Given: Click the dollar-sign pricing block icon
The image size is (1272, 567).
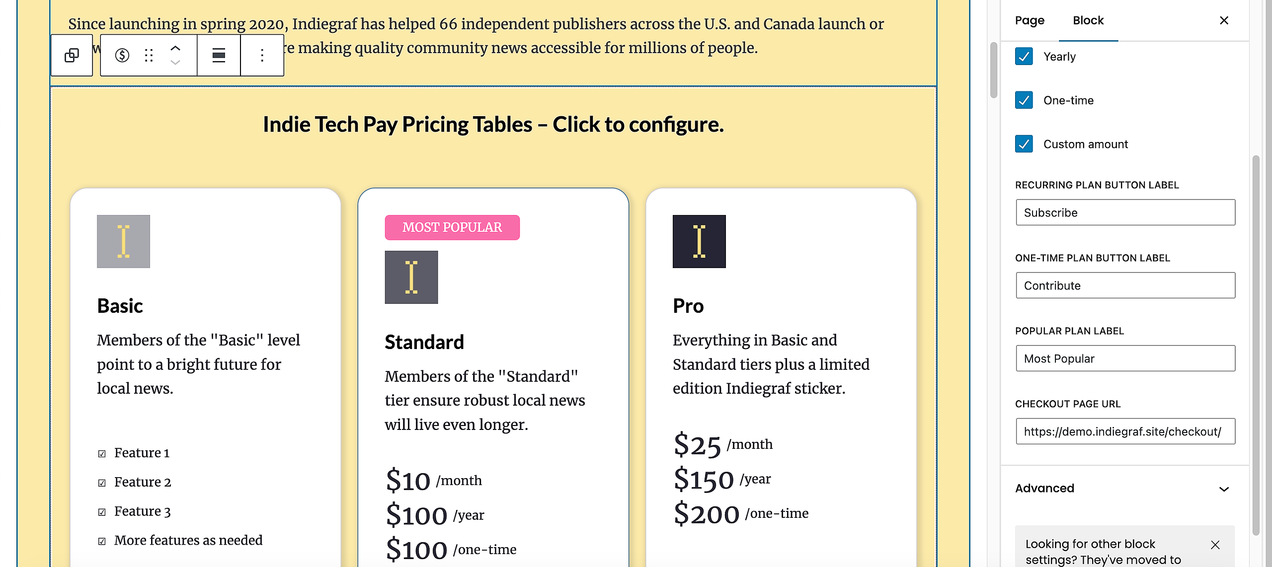Looking at the screenshot, I should 122,55.
